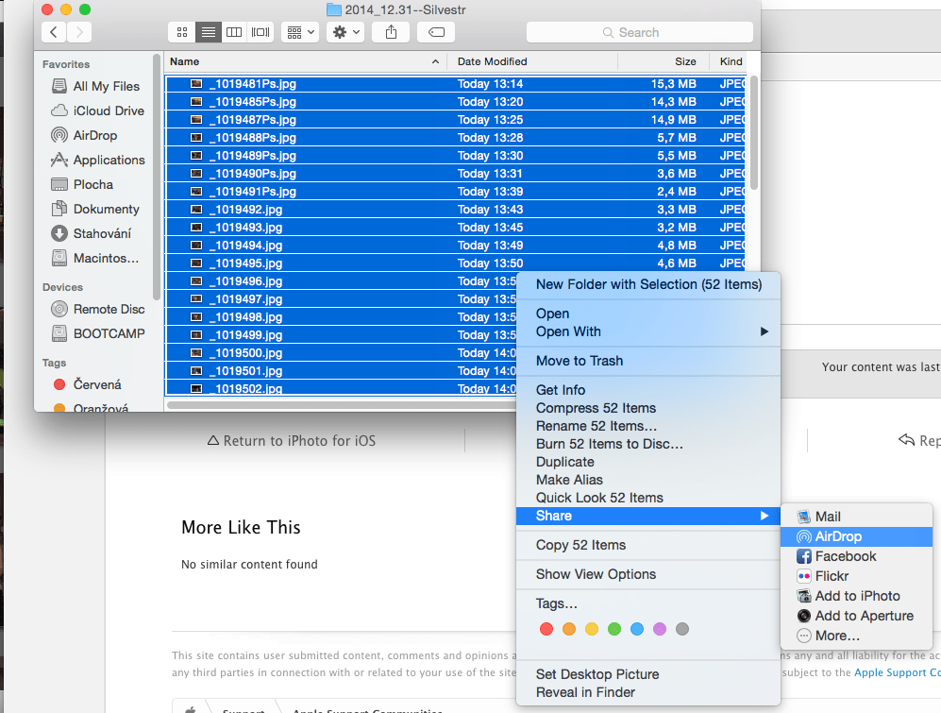The height and width of the screenshot is (713, 941).
Task: Click the Edit Tags icon in the toolbar
Action: pyautogui.click(x=435, y=32)
